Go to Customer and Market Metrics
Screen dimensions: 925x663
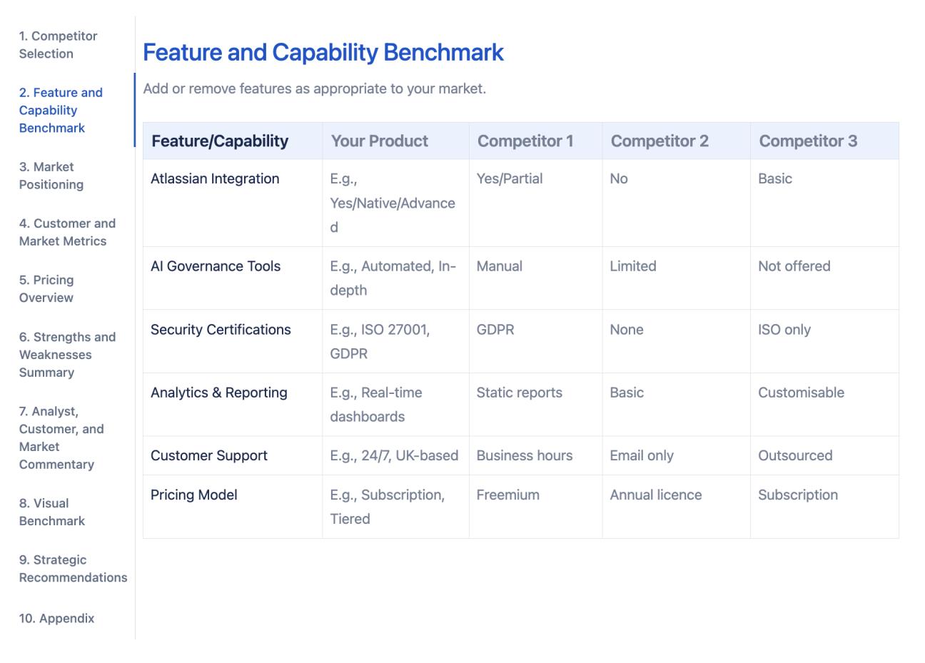pyautogui.click(x=68, y=232)
